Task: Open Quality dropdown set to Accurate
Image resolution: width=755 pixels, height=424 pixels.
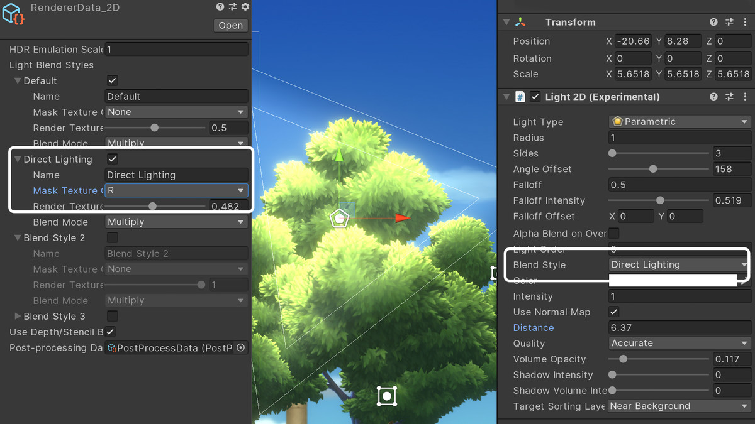Action: [680, 343]
